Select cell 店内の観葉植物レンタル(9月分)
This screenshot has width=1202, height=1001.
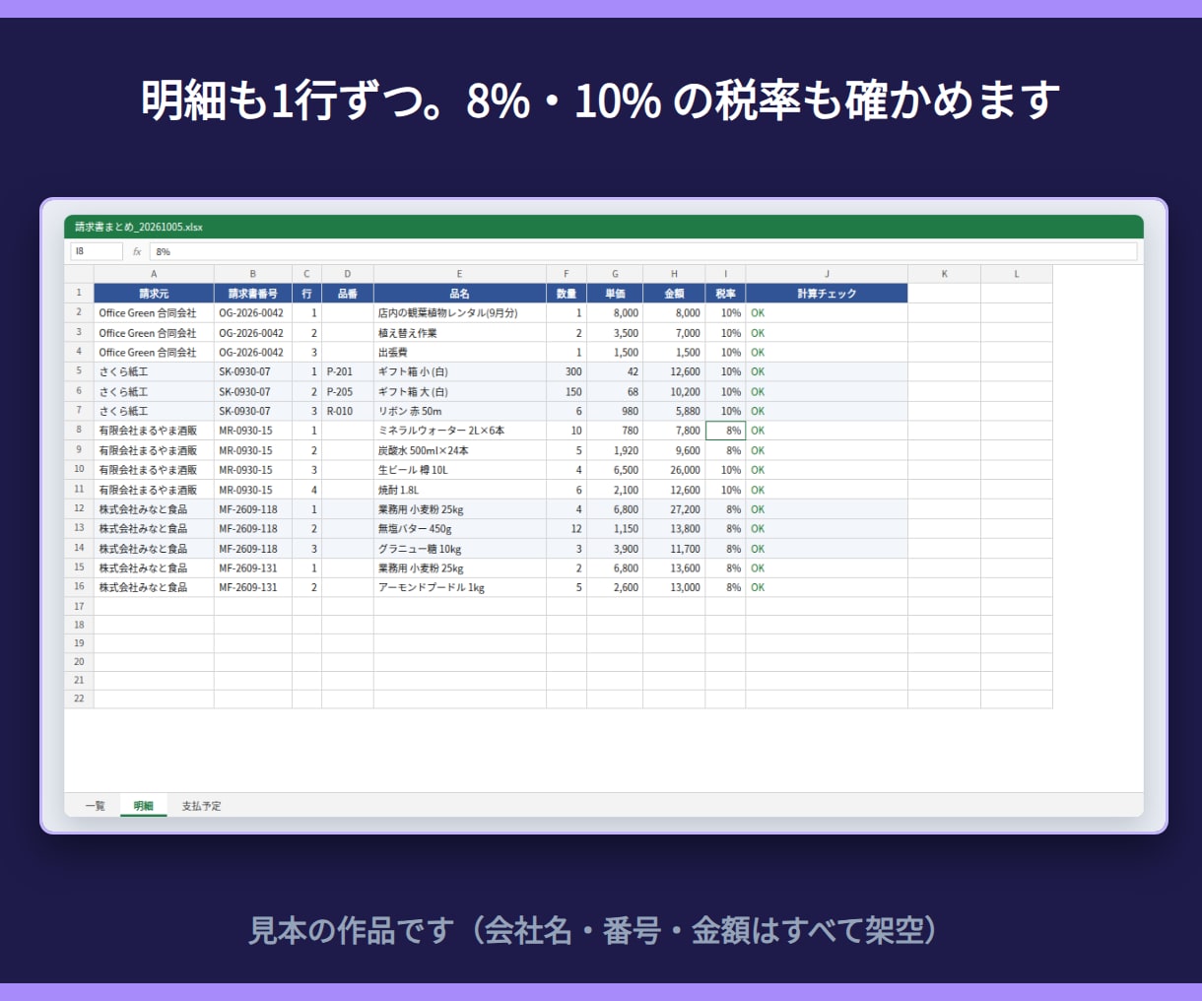(x=460, y=313)
